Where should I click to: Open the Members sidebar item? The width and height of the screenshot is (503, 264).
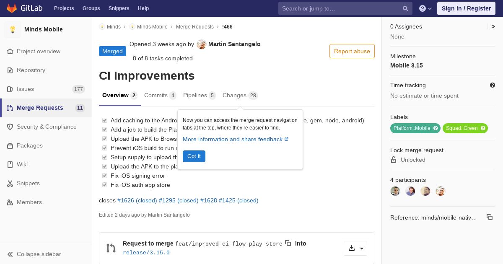click(x=46, y=202)
